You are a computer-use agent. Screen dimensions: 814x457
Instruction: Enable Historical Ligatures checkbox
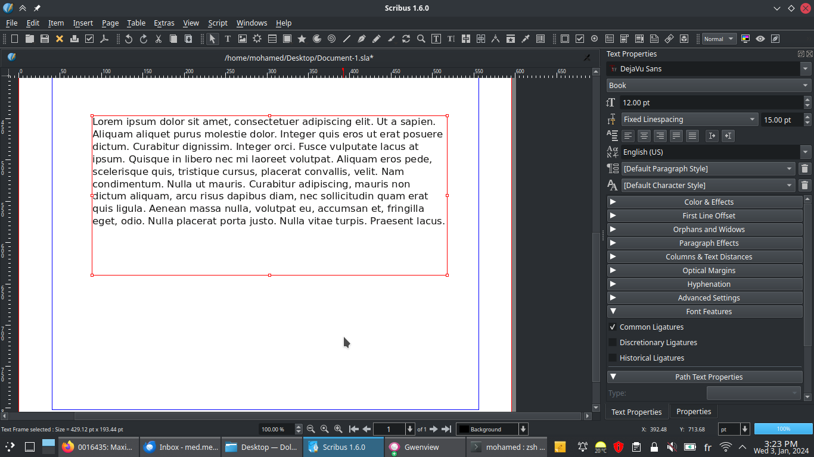click(x=612, y=358)
